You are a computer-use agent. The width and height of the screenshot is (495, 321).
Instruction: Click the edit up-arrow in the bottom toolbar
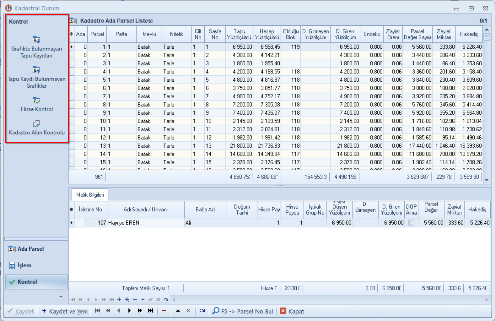(x=178, y=311)
